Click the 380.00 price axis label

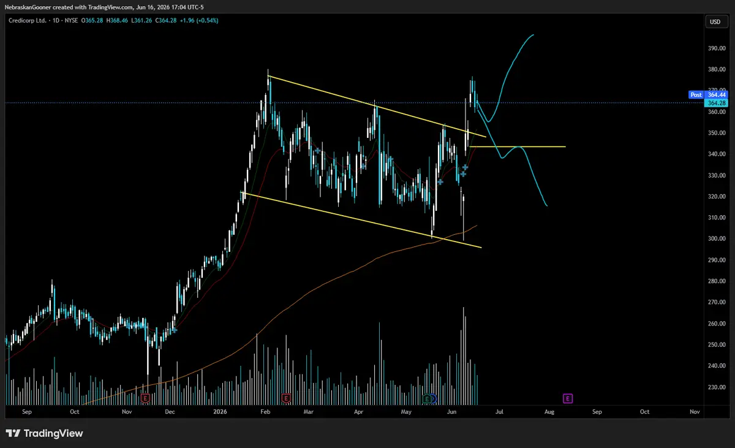(717, 69)
